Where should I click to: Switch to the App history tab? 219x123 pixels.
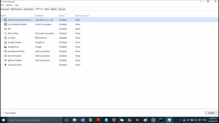click(x=29, y=9)
